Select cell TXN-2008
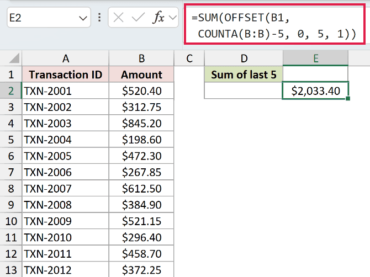The height and width of the screenshot is (277, 370). click(x=65, y=205)
